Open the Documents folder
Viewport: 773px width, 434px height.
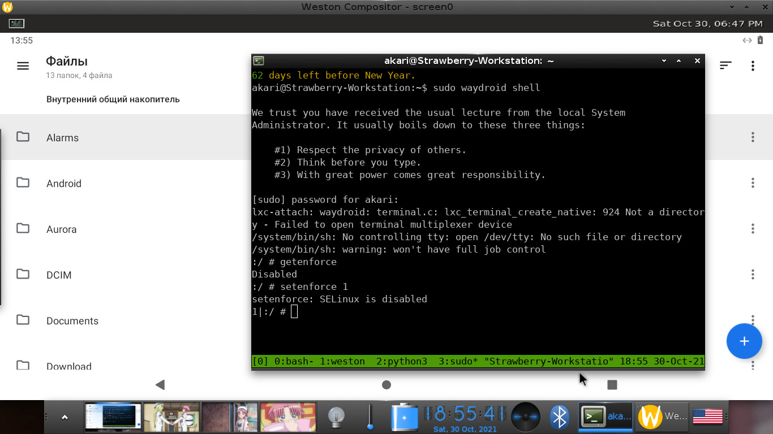point(72,320)
